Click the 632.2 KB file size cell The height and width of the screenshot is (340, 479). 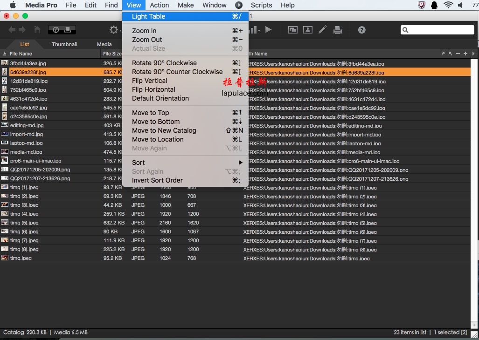point(114,223)
